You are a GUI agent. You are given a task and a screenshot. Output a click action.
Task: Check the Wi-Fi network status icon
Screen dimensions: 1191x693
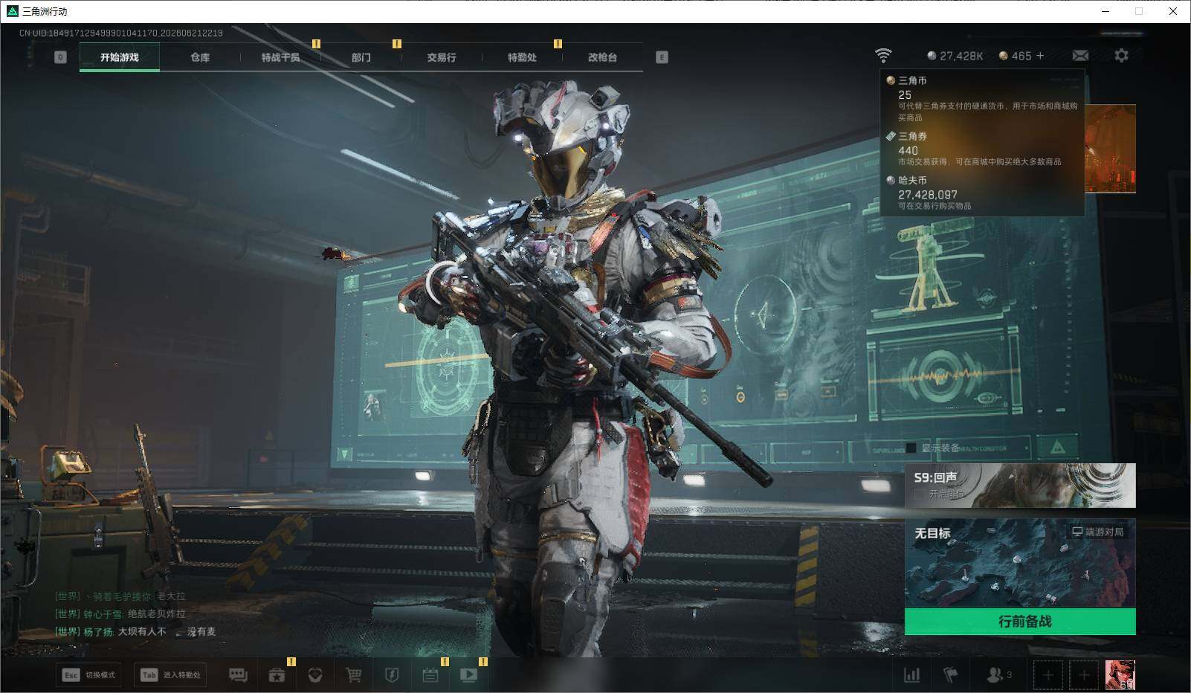coord(883,56)
